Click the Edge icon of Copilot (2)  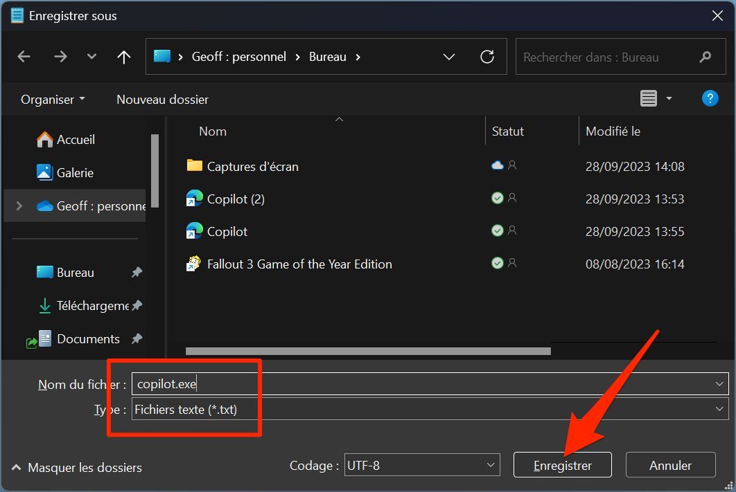(194, 198)
